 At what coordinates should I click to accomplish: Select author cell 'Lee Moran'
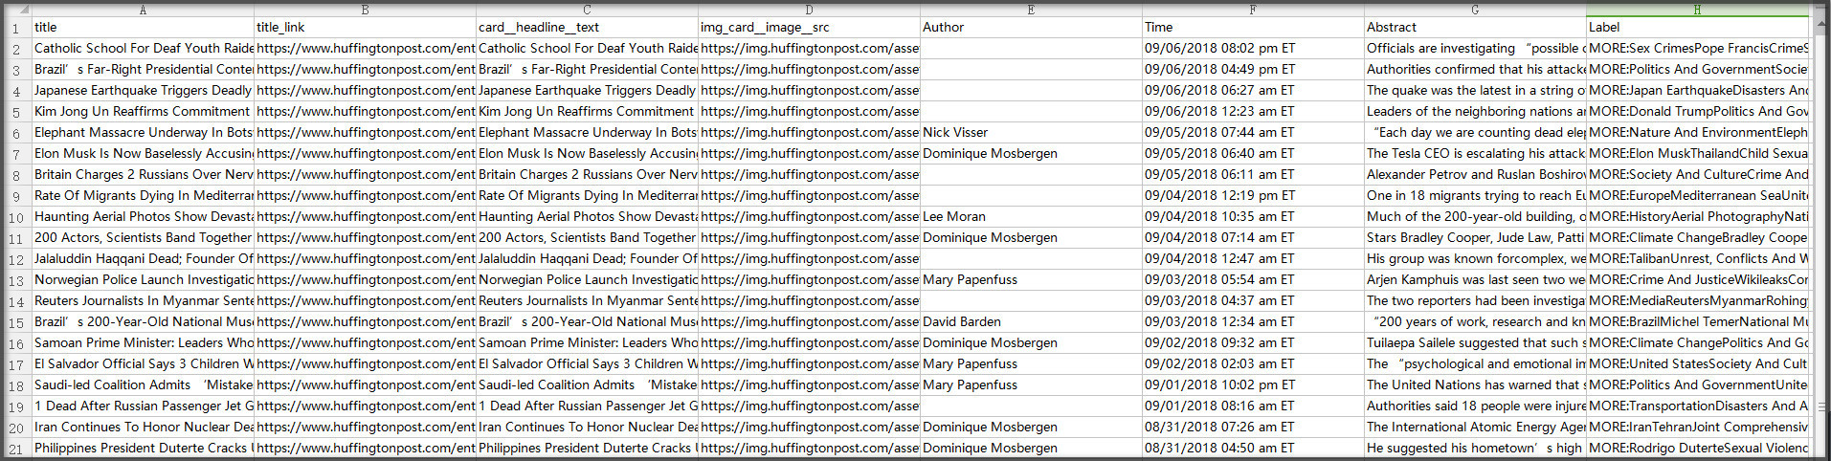coord(1031,216)
